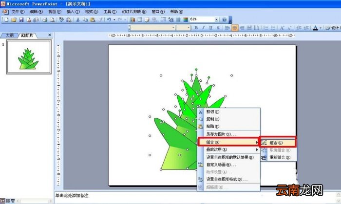Switch to the 大纲 tab
The width and height of the screenshot is (341, 204).
[x=9, y=36]
